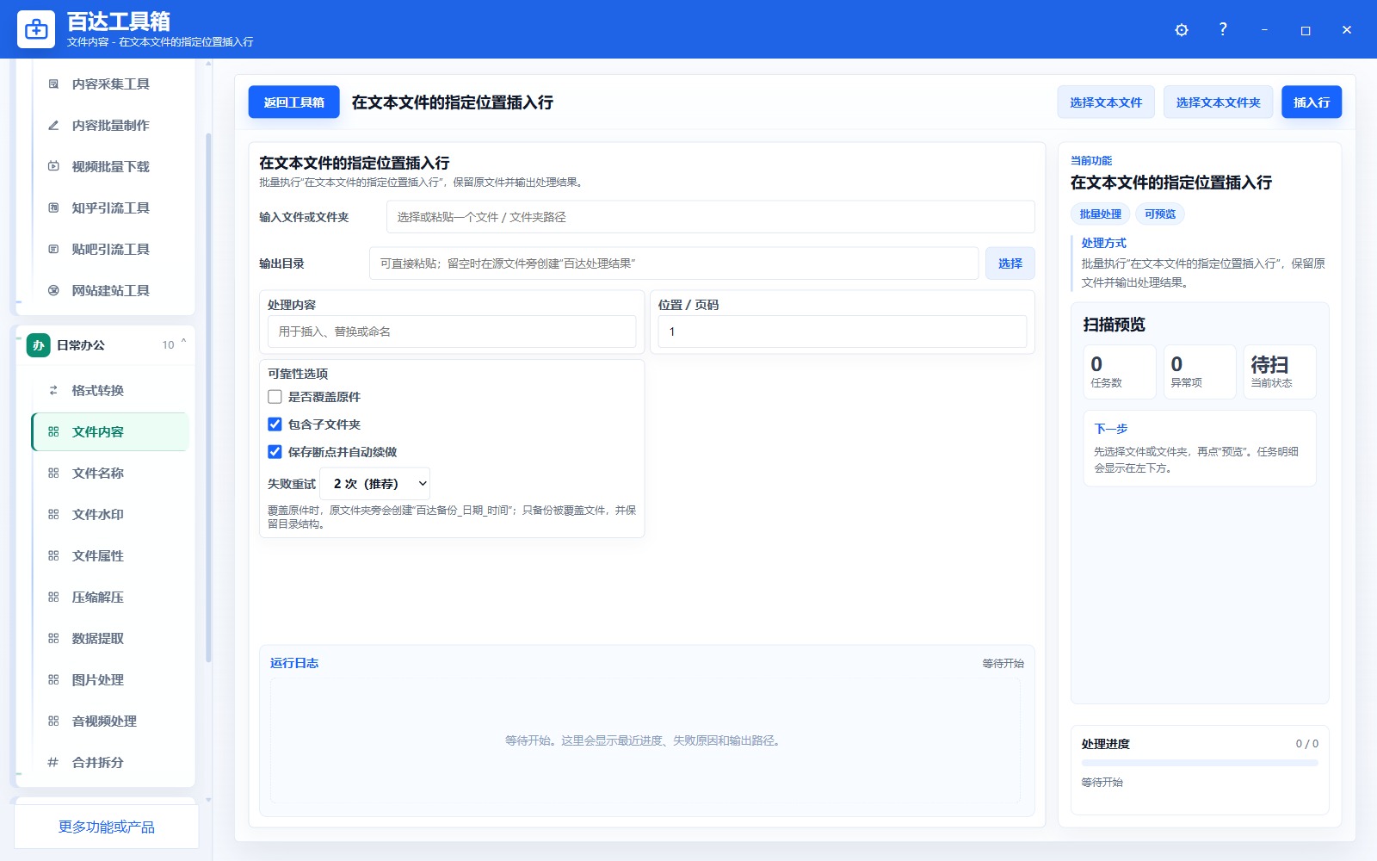This screenshot has height=861, width=1377.
Task: Click the 位置 / 页码 number field
Action: coord(843,331)
